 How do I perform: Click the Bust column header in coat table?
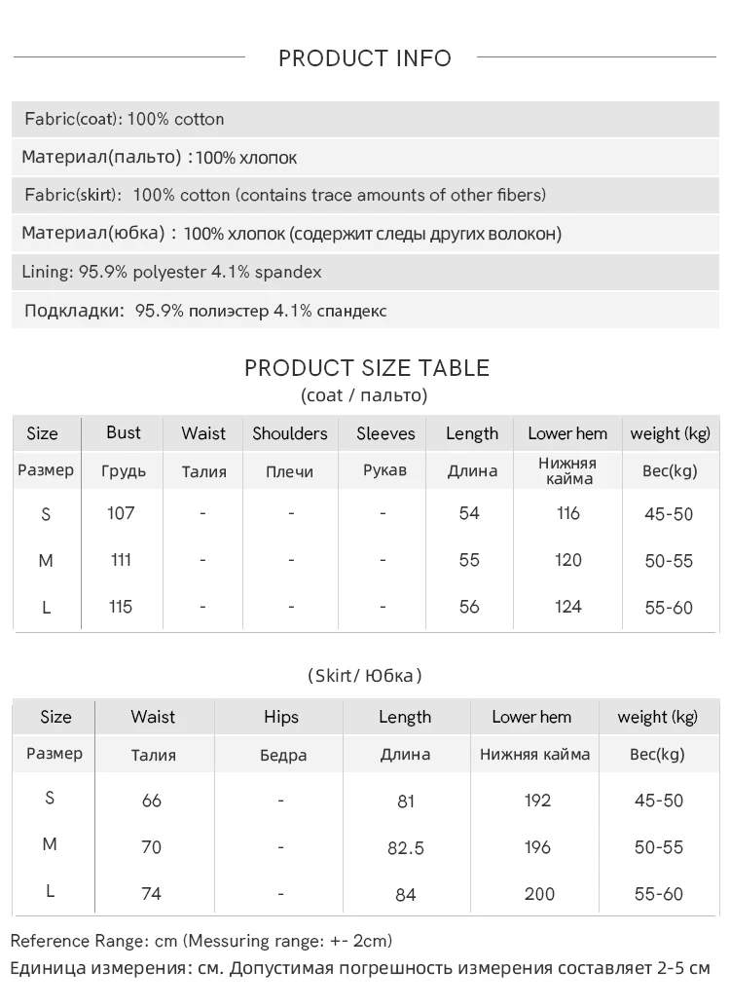coord(124,433)
